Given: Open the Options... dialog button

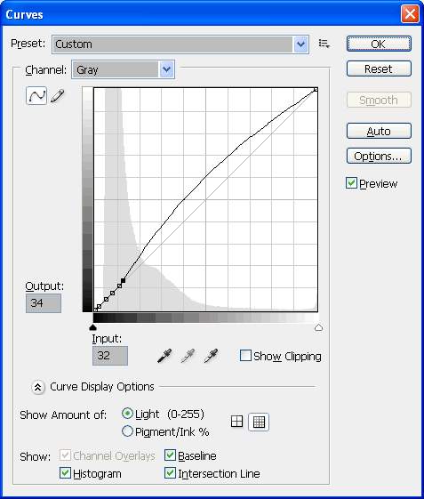Looking at the screenshot, I should pyautogui.click(x=379, y=156).
